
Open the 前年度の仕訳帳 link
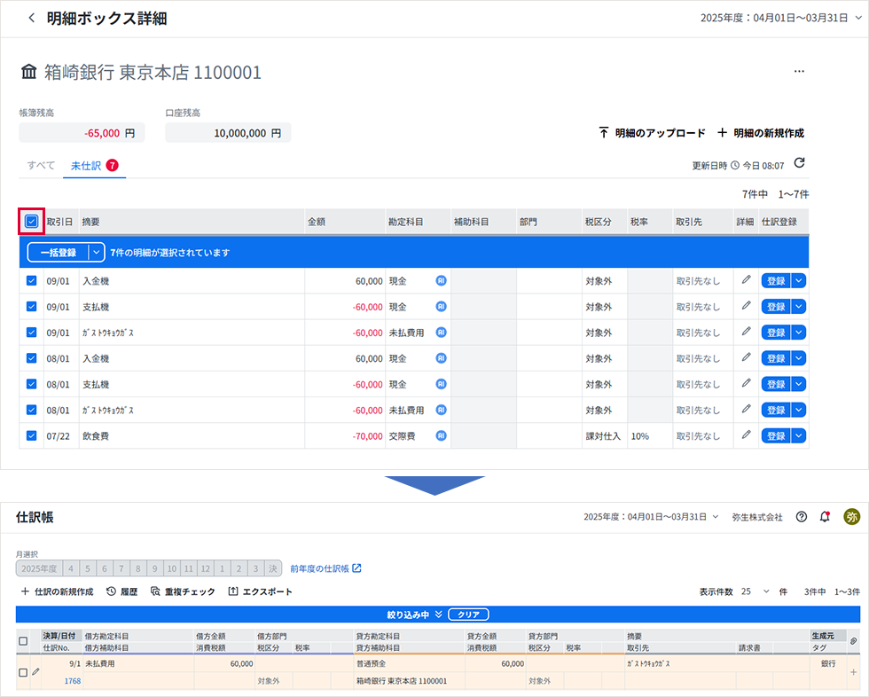click(325, 568)
